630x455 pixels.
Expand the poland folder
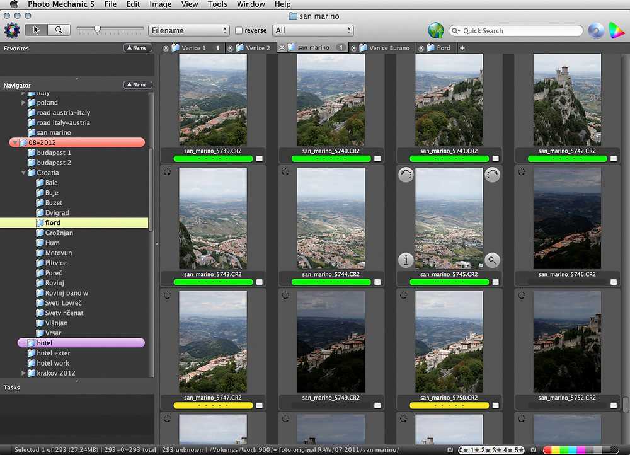coord(23,103)
